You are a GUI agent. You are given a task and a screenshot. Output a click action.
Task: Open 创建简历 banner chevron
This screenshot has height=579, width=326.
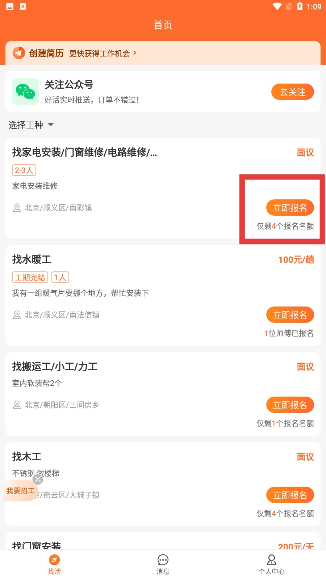135,53
